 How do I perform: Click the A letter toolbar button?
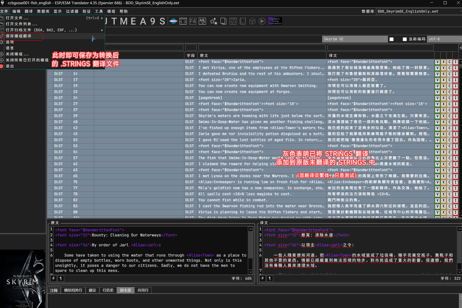click(143, 21)
